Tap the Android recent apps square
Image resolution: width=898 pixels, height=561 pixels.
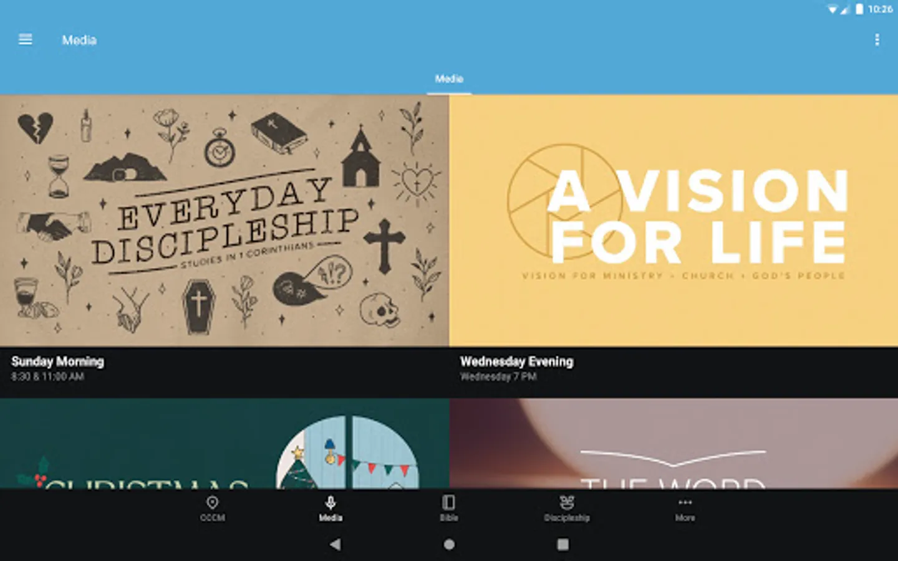(x=562, y=544)
